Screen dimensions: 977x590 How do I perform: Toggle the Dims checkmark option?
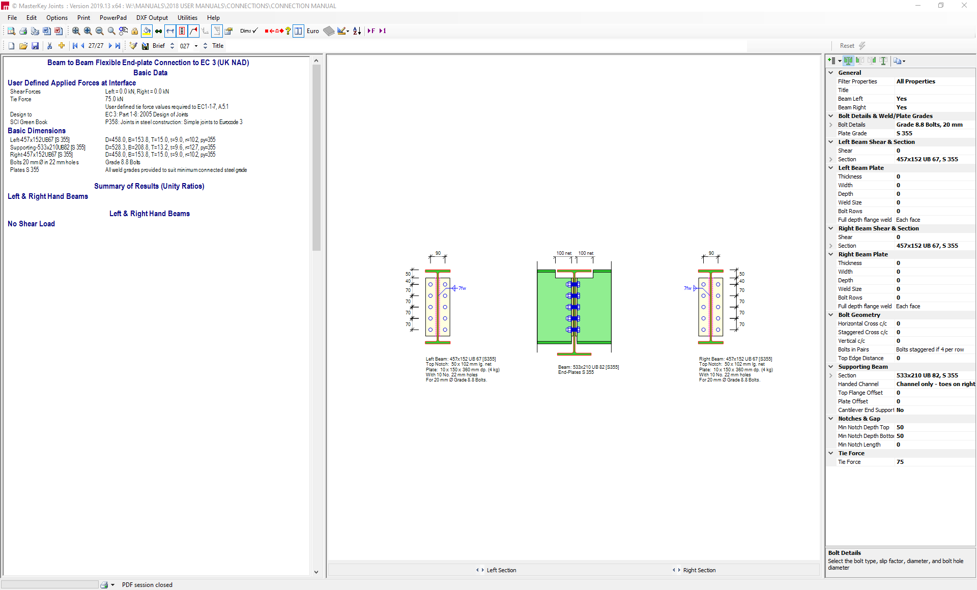249,31
